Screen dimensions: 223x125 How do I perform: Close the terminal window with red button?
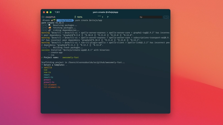(x=44, y=12)
